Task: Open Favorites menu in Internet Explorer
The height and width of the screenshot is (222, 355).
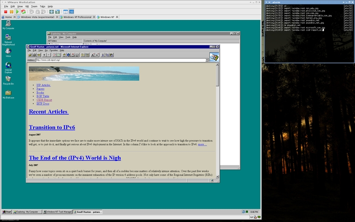Action: (54, 50)
